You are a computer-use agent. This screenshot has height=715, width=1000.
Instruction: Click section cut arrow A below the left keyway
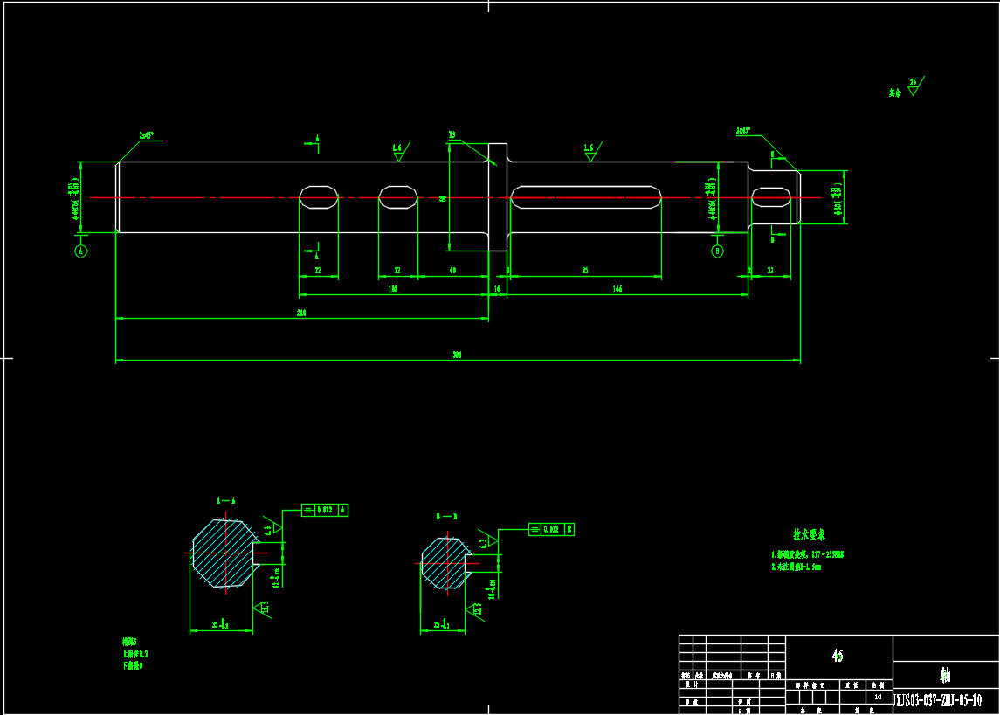tap(313, 251)
